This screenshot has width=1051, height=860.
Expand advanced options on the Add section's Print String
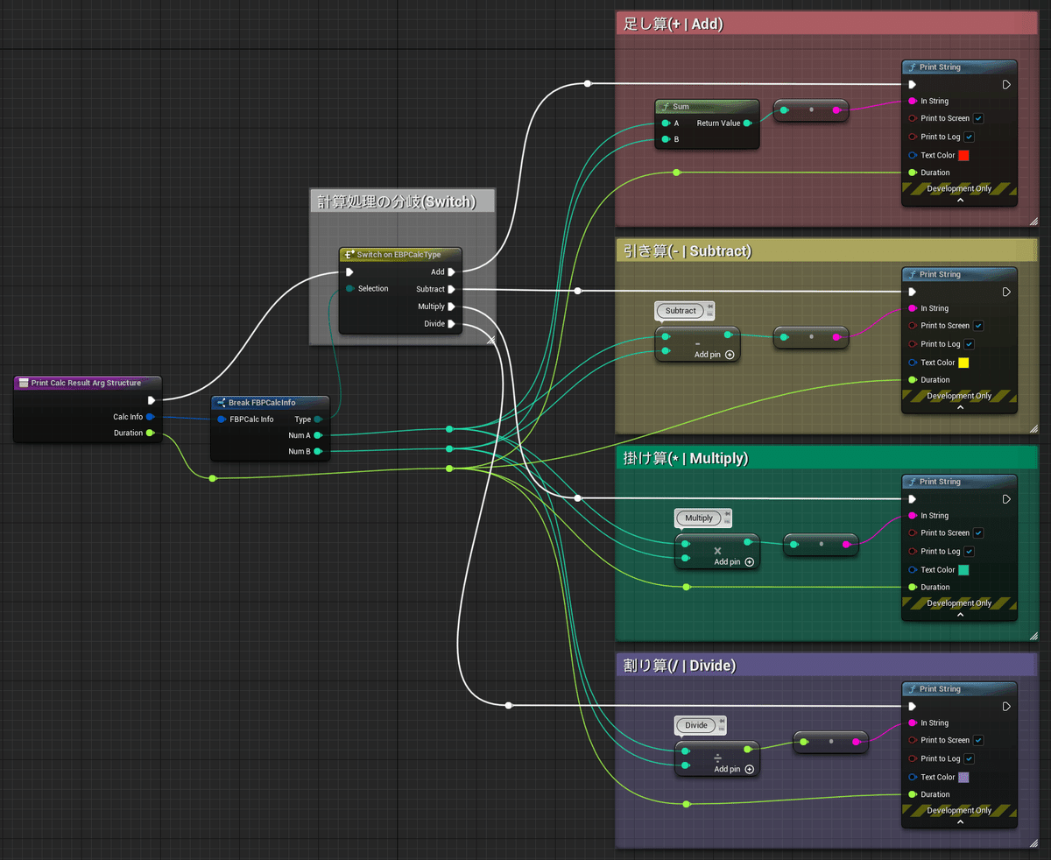coord(960,201)
